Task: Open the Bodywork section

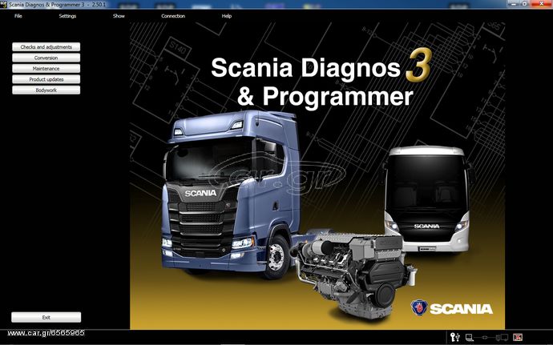Action: coord(46,90)
